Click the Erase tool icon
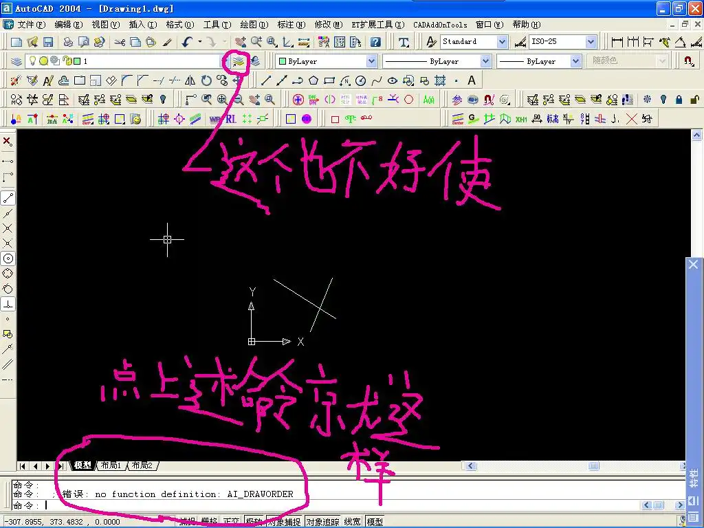Screen dimensions: 704x528 pyautogui.click(x=16, y=81)
